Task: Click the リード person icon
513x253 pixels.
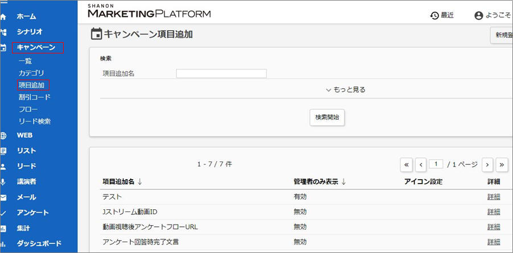Action: pyautogui.click(x=3, y=167)
